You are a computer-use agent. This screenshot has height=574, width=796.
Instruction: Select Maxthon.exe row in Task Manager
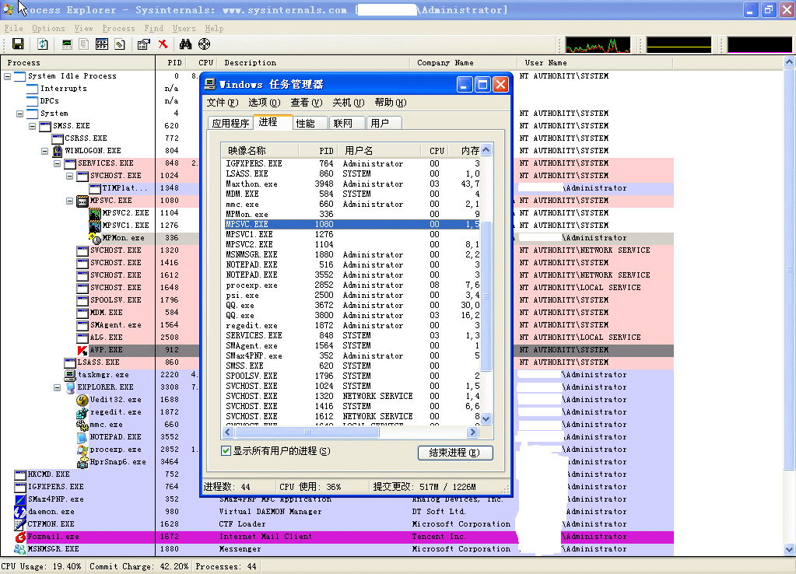[352, 184]
